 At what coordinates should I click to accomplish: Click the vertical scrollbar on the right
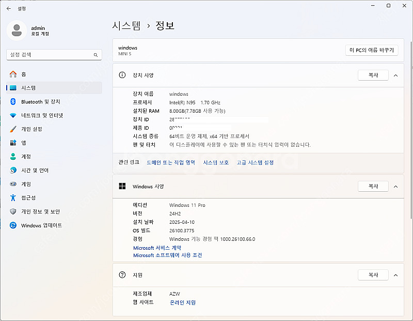point(411,129)
